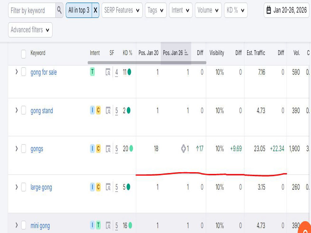Screen dimensions: 311x233
Task: Click the I intent badge for gong stand
Action: (92, 110)
